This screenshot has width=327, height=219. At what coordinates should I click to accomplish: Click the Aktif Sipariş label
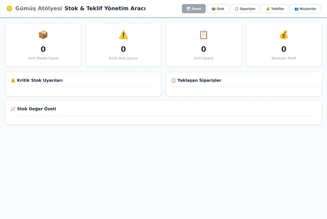[x=204, y=58]
